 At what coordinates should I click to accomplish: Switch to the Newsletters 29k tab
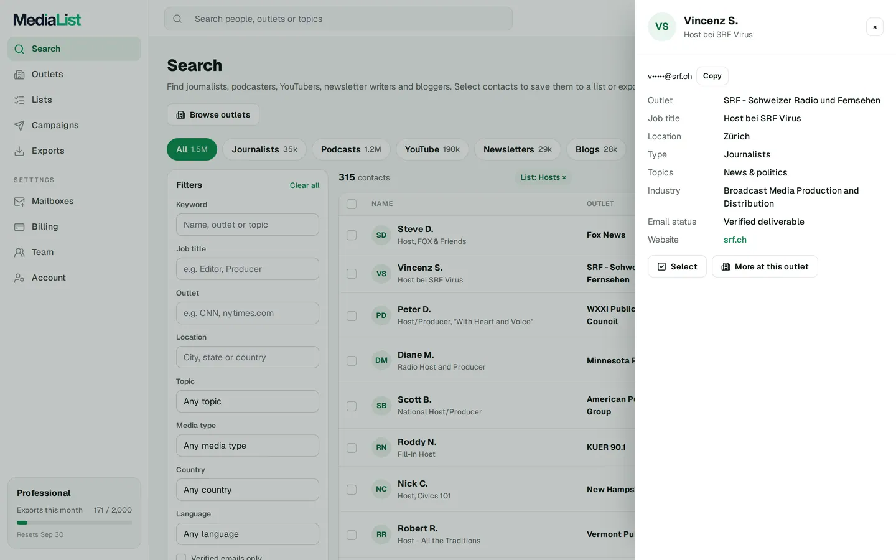coord(518,149)
